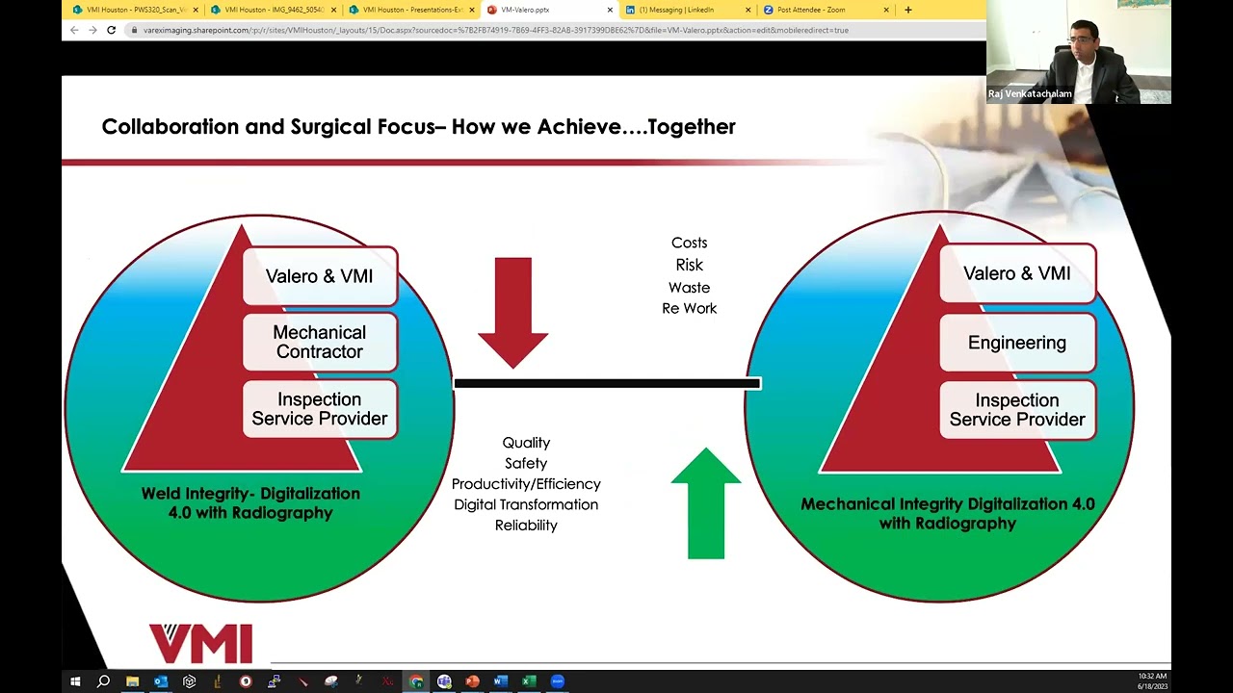
Task: Reload the current browser page
Action: point(111,30)
